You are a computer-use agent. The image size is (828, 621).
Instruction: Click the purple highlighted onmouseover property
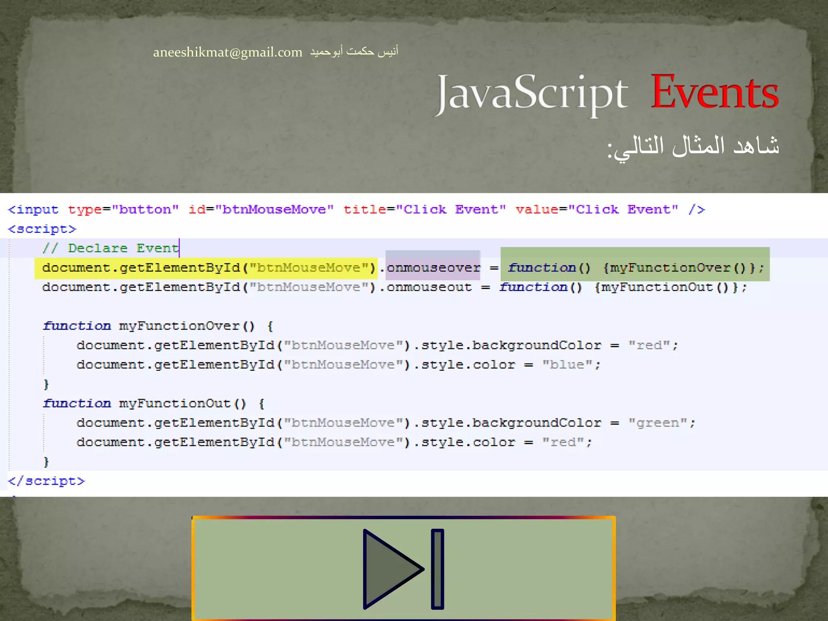[x=433, y=268]
